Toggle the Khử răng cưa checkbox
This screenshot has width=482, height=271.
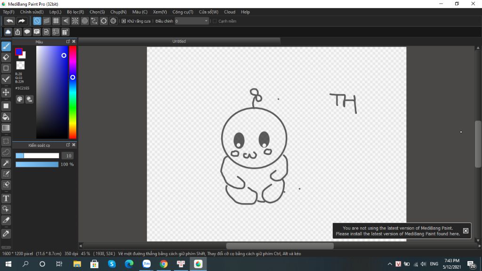coord(124,21)
